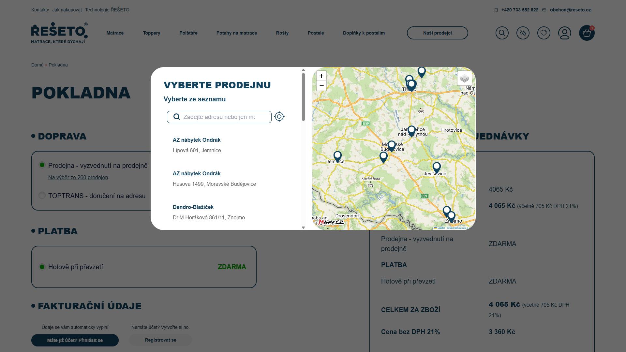Open the search icon in header
Screen dimensions: 626x352
[502, 33]
